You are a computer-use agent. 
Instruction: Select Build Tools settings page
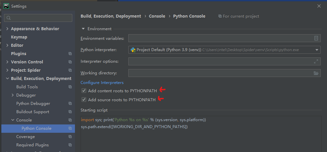(27, 87)
